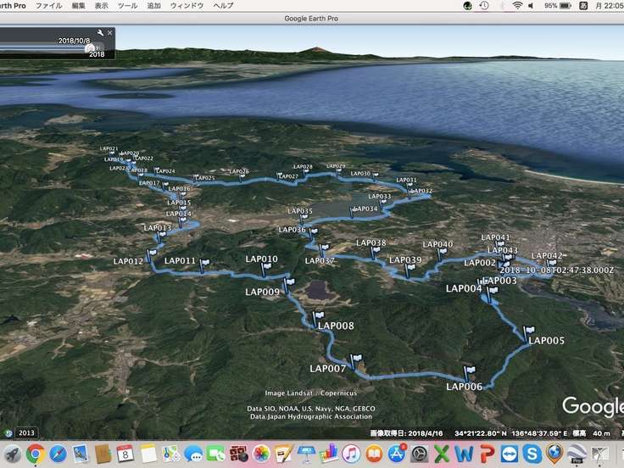The image size is (624, 468).
Task: Open the ヘルプ menu
Action: pos(223,5)
